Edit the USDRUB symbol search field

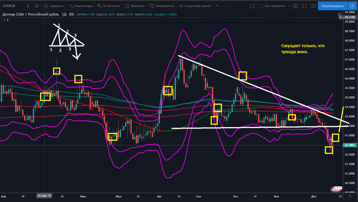11,6
